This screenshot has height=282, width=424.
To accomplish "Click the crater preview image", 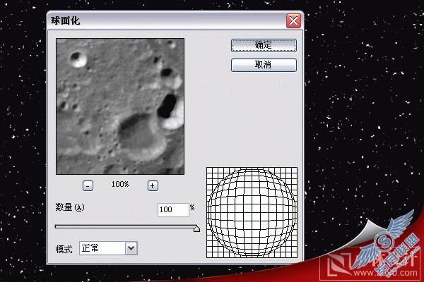I will tap(120, 106).
